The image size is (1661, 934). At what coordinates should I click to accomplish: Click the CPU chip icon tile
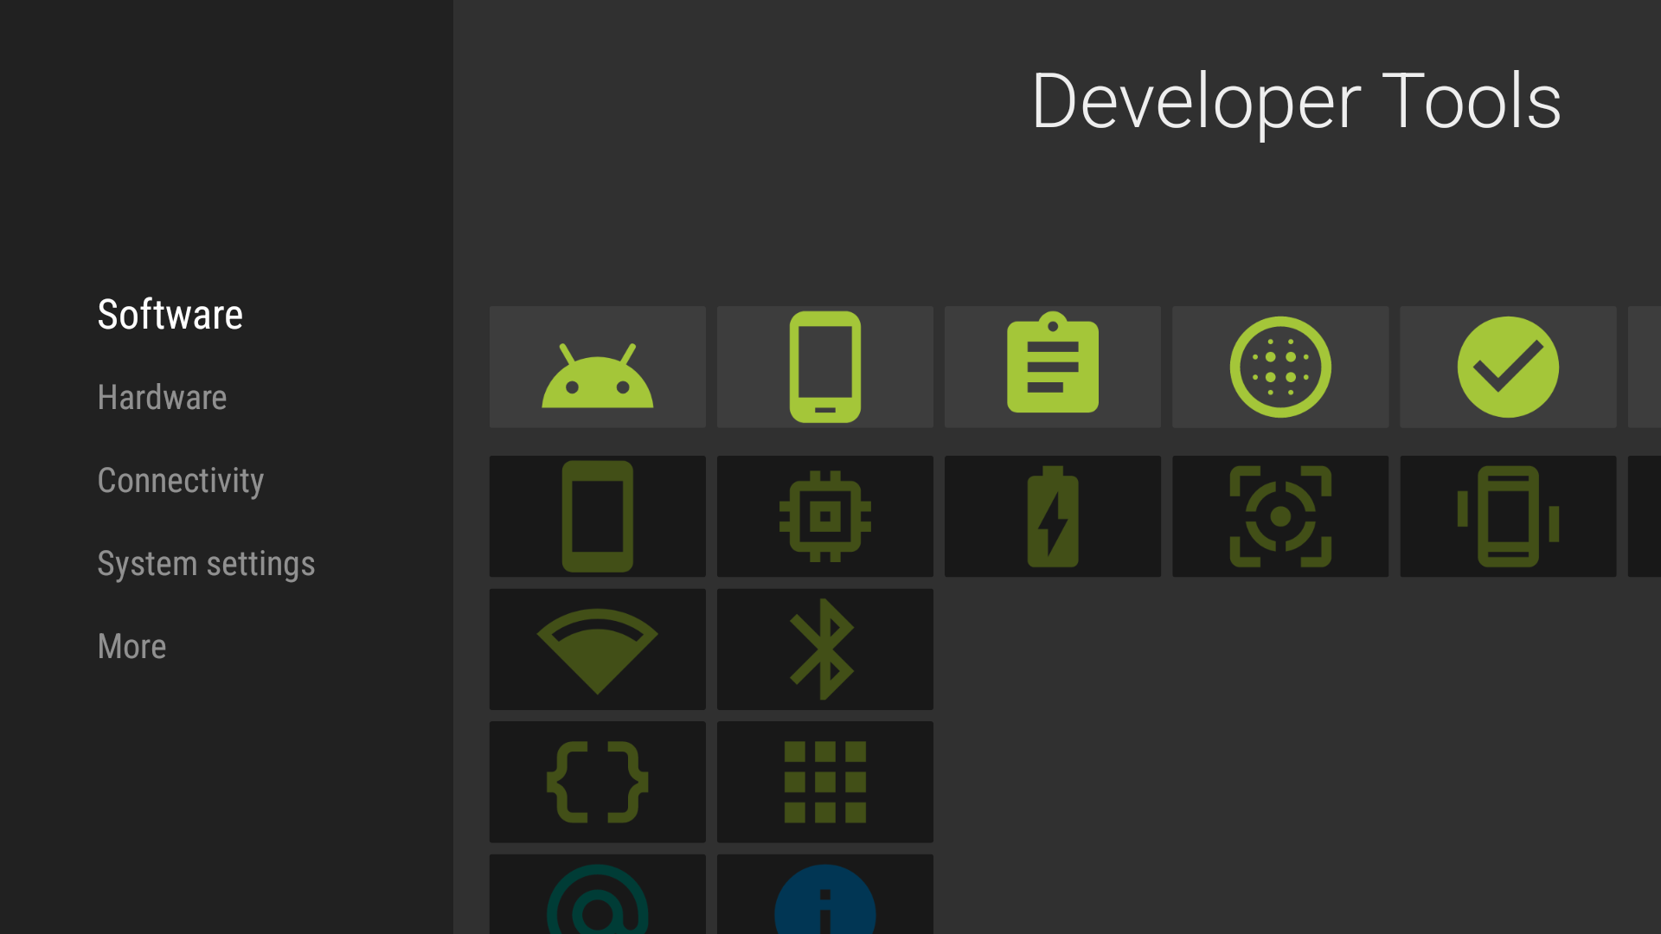tap(824, 516)
